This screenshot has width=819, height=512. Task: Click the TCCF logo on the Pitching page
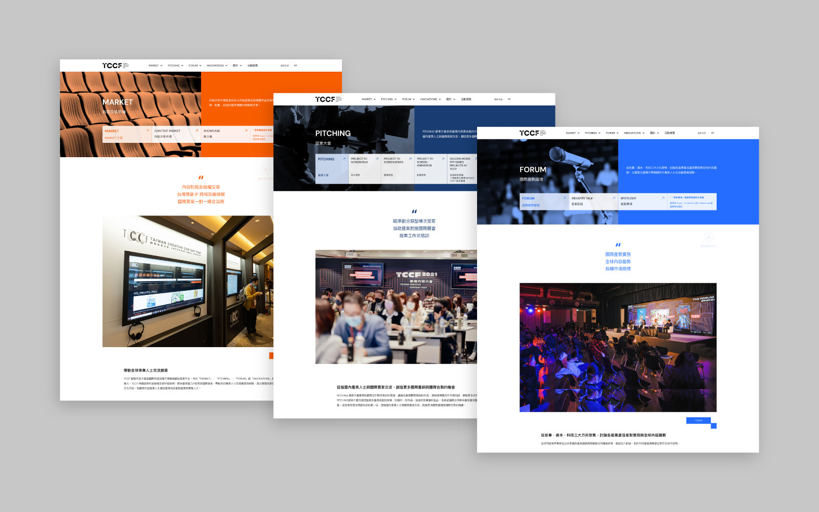tap(328, 99)
